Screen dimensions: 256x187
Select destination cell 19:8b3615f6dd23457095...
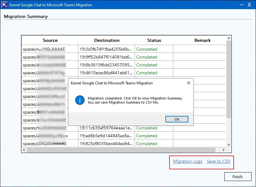(x=106, y=65)
